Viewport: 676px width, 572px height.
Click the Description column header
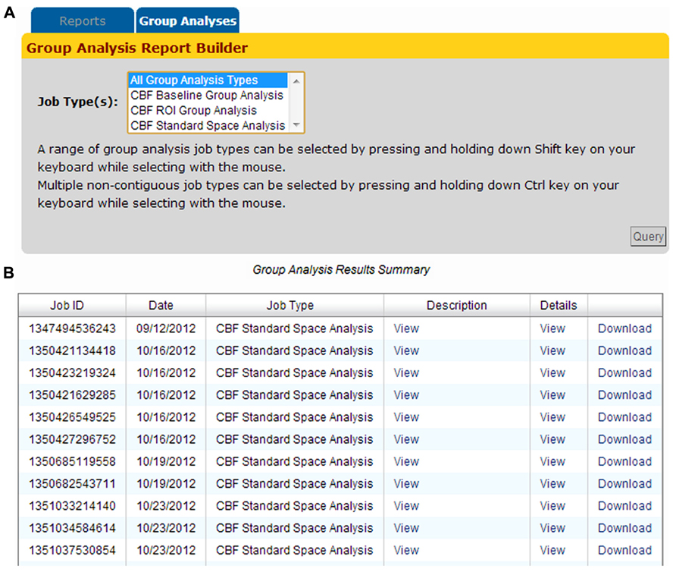(456, 305)
